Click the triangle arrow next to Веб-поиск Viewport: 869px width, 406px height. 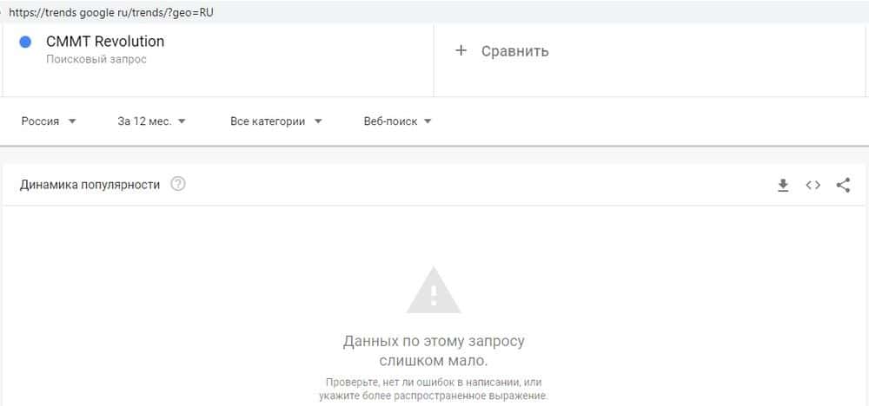point(428,121)
